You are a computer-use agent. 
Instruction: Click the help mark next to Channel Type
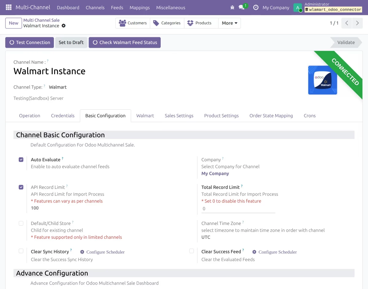point(44,86)
